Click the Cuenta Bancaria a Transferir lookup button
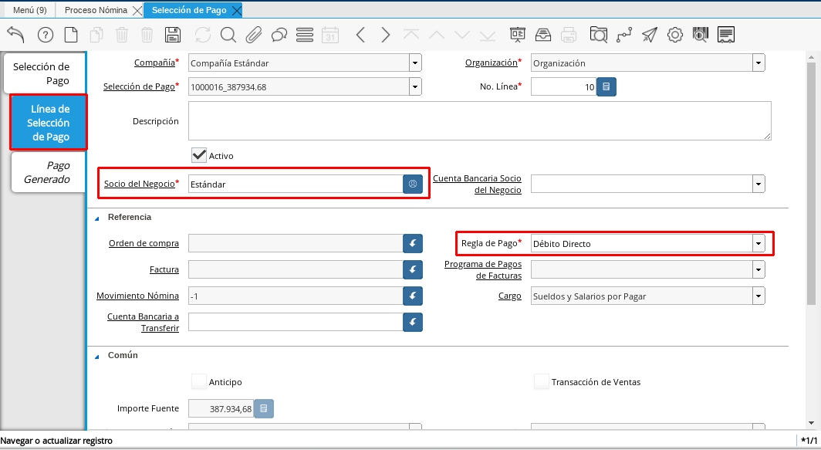Screen dimensions: 821x450 (413, 322)
